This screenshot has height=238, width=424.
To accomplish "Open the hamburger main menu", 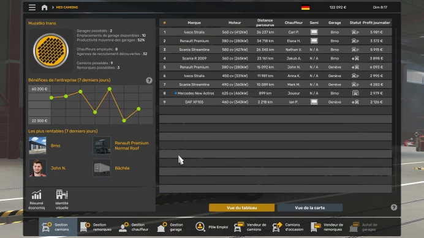I will [x=32, y=7].
